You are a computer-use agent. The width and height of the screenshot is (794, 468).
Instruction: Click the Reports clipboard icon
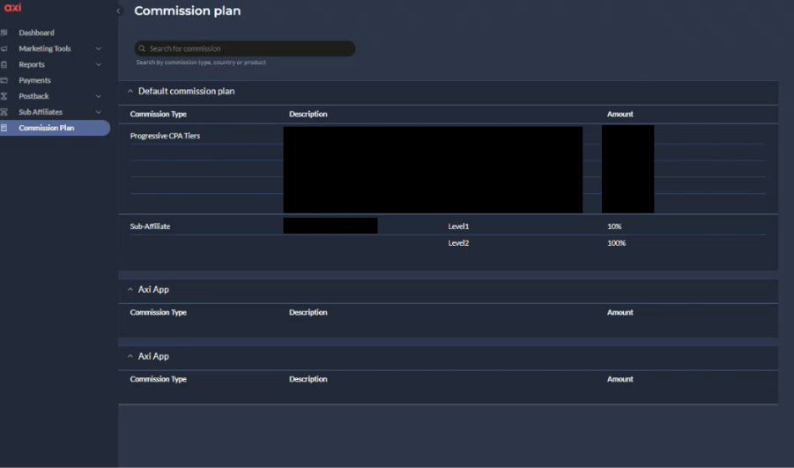[x=4, y=64]
